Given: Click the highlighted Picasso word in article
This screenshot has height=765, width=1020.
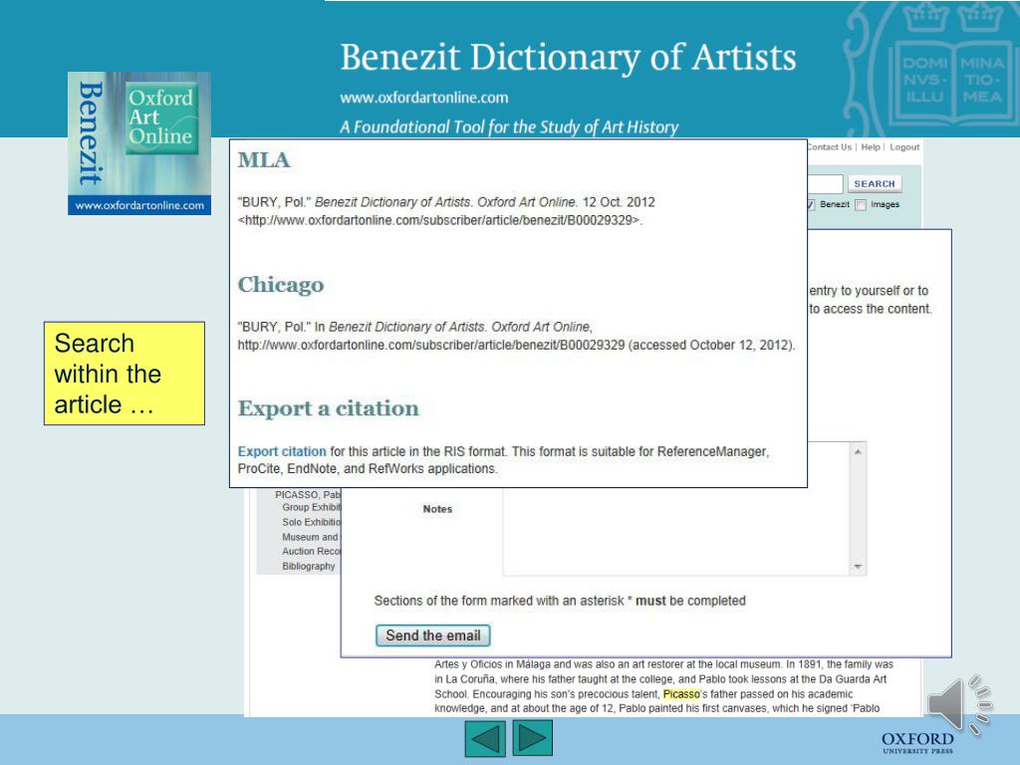Looking at the screenshot, I should (x=681, y=694).
